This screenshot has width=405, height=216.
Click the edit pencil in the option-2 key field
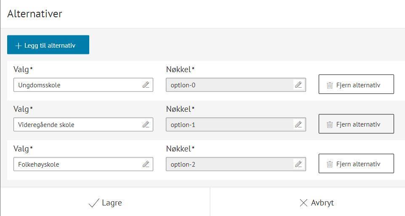[x=298, y=164]
